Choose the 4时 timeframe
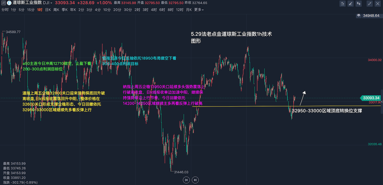383x185 pixels. pos(153,10)
